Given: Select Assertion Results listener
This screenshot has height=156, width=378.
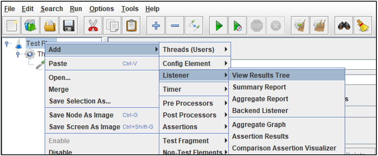Looking at the screenshot, I should pyautogui.click(x=287, y=136).
